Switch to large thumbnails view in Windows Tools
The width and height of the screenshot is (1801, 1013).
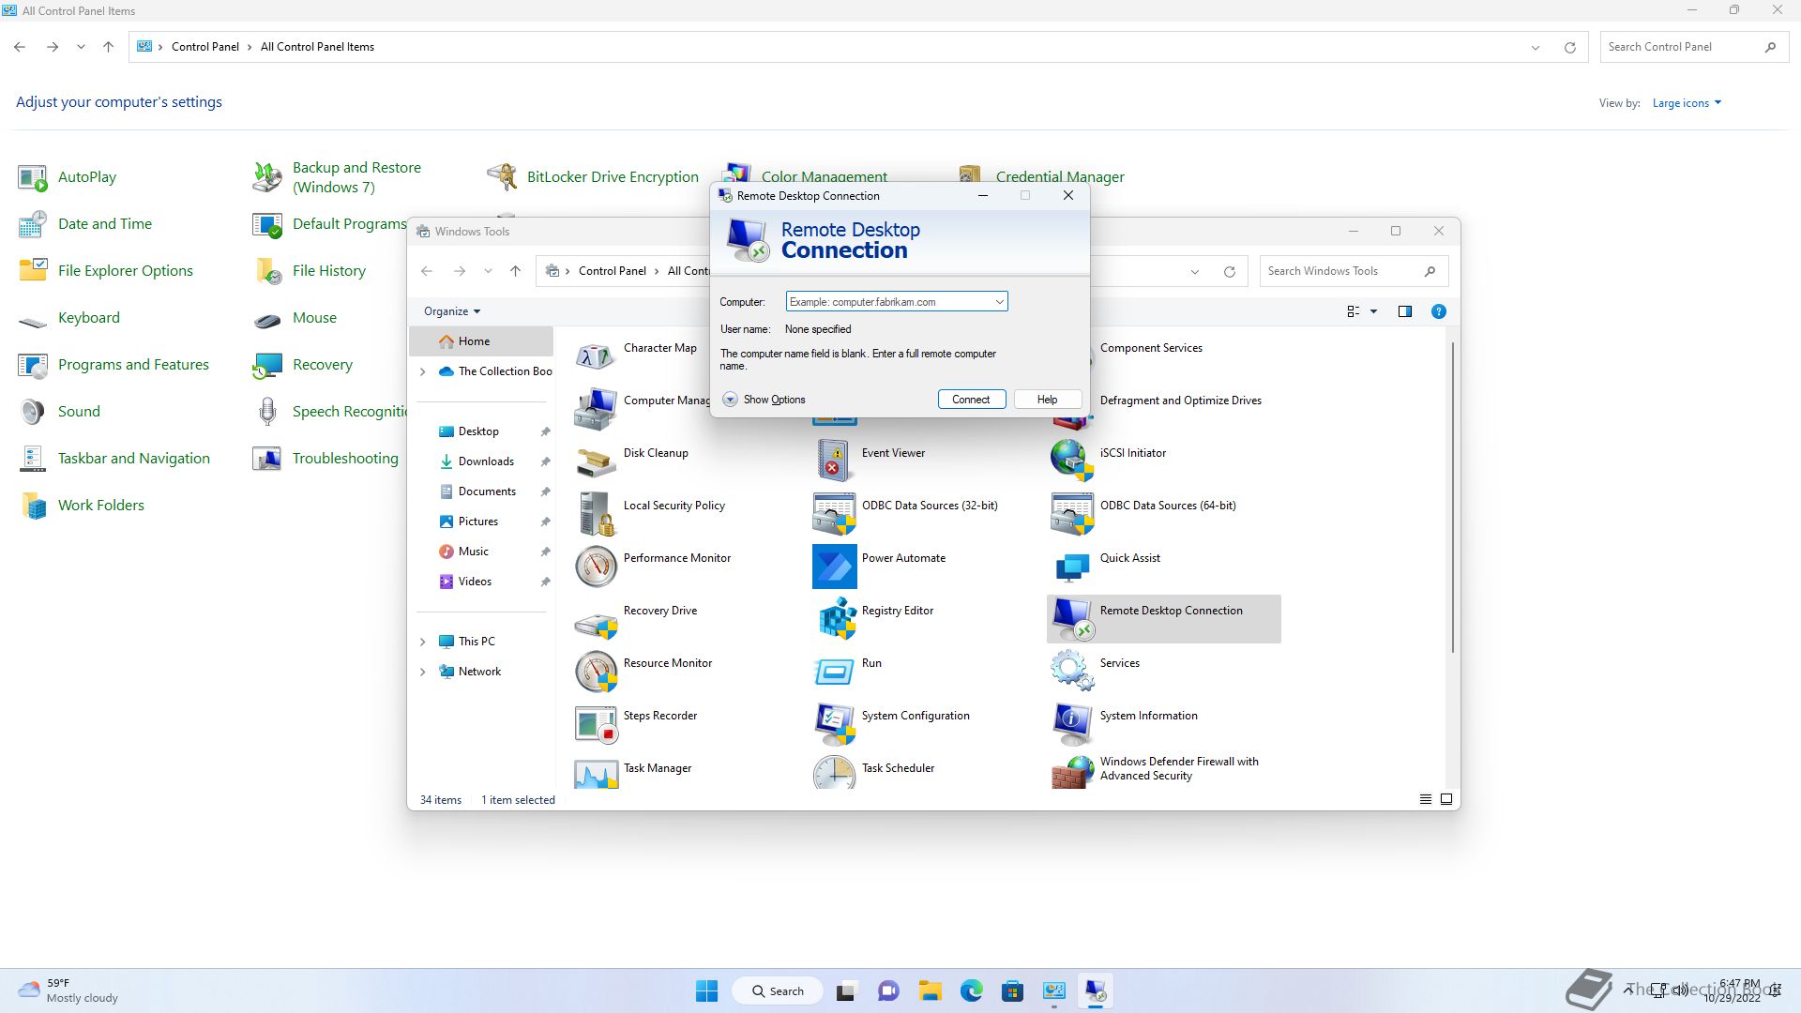[1445, 799]
